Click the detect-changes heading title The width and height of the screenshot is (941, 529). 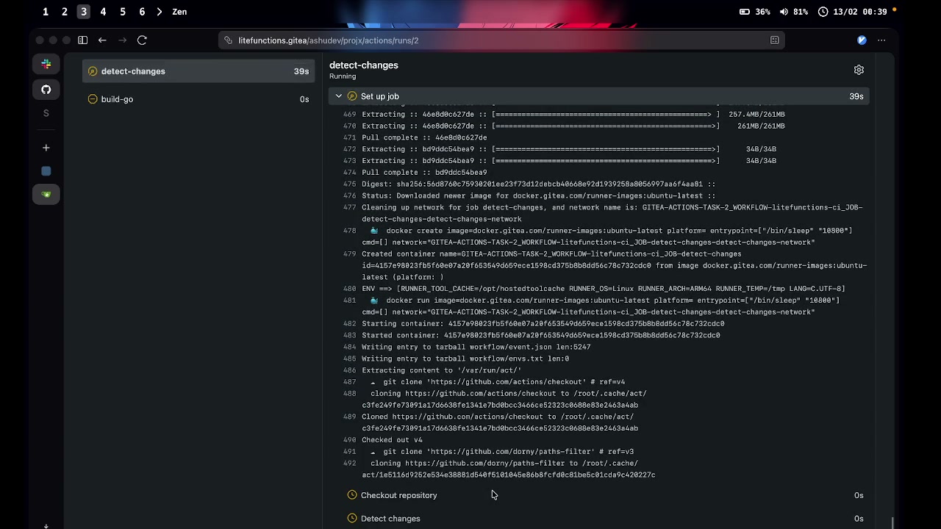point(364,65)
